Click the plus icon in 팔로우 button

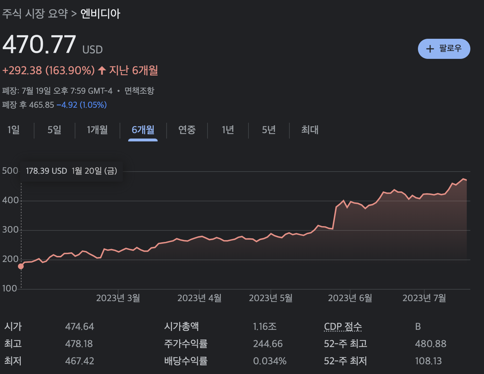pyautogui.click(x=430, y=49)
